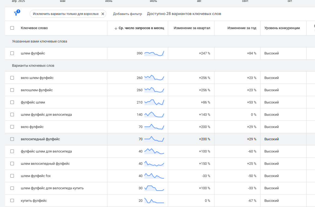Sort by 'Изменение за квартал' column

pos(192,28)
